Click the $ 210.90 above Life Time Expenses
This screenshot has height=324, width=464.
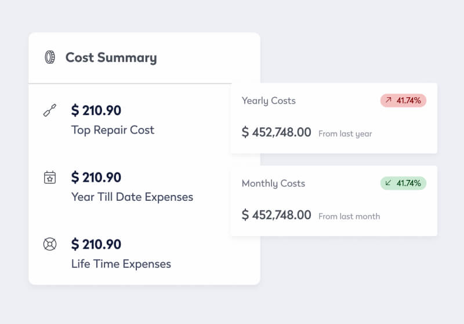(96, 244)
